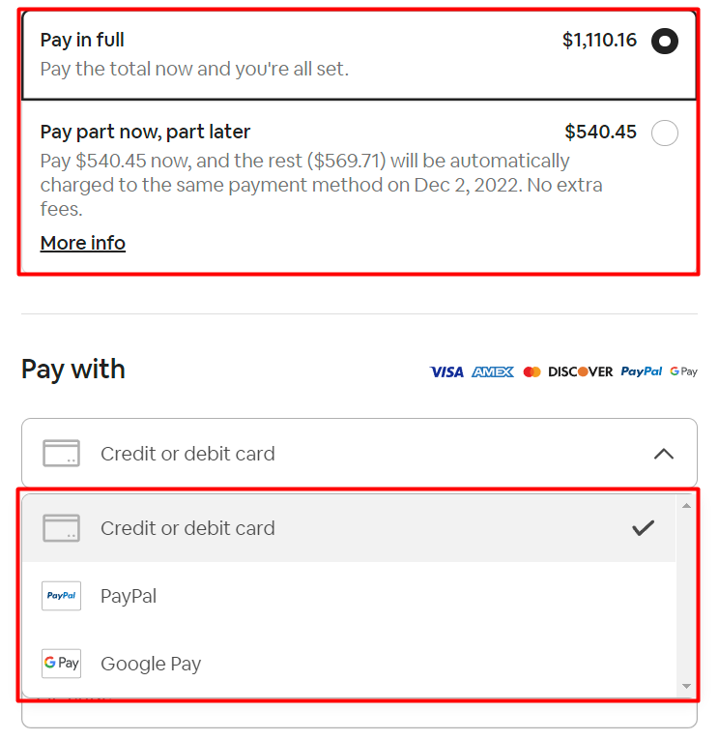Select the Pay in full radio button
The image size is (719, 741).
tap(665, 42)
